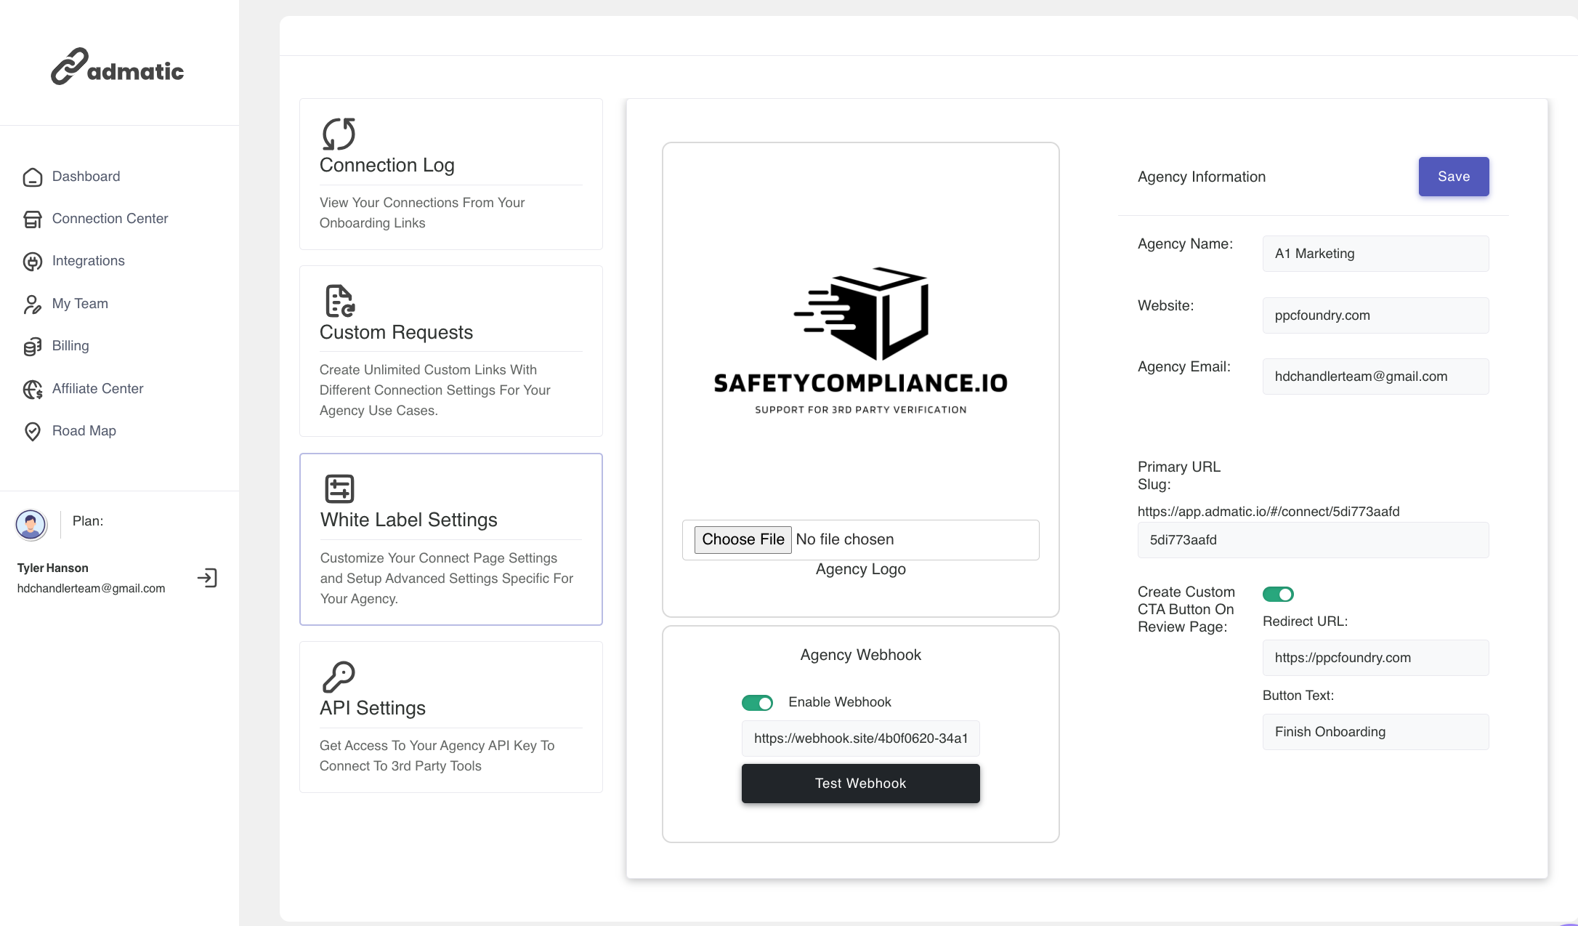The height and width of the screenshot is (926, 1578).
Task: Click the SafetyCompliance.io agency logo image
Action: pyautogui.click(x=860, y=341)
